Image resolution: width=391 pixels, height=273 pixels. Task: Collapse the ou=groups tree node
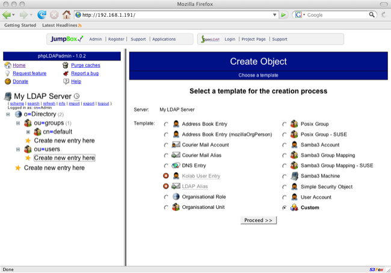tap(18, 123)
